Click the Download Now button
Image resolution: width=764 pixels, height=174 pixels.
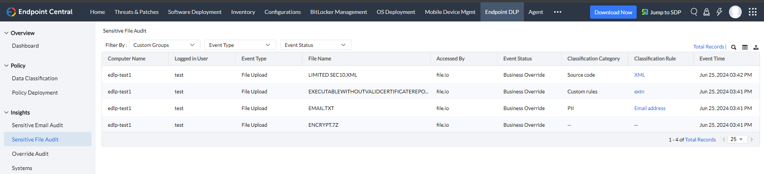click(613, 12)
